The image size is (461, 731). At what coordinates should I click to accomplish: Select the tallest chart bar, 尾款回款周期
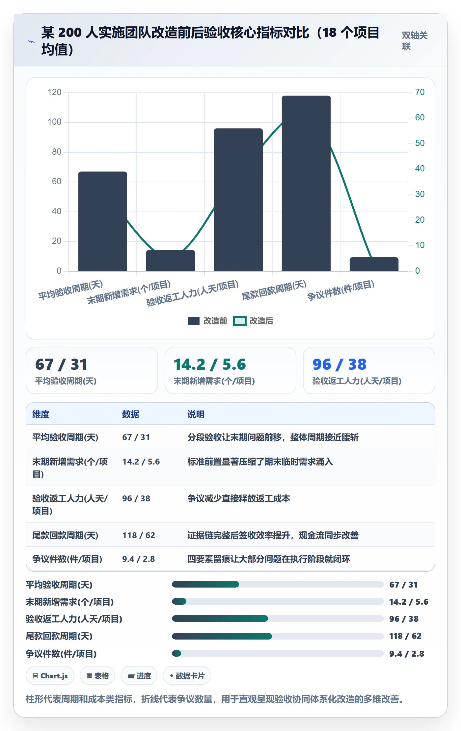pyautogui.click(x=306, y=183)
